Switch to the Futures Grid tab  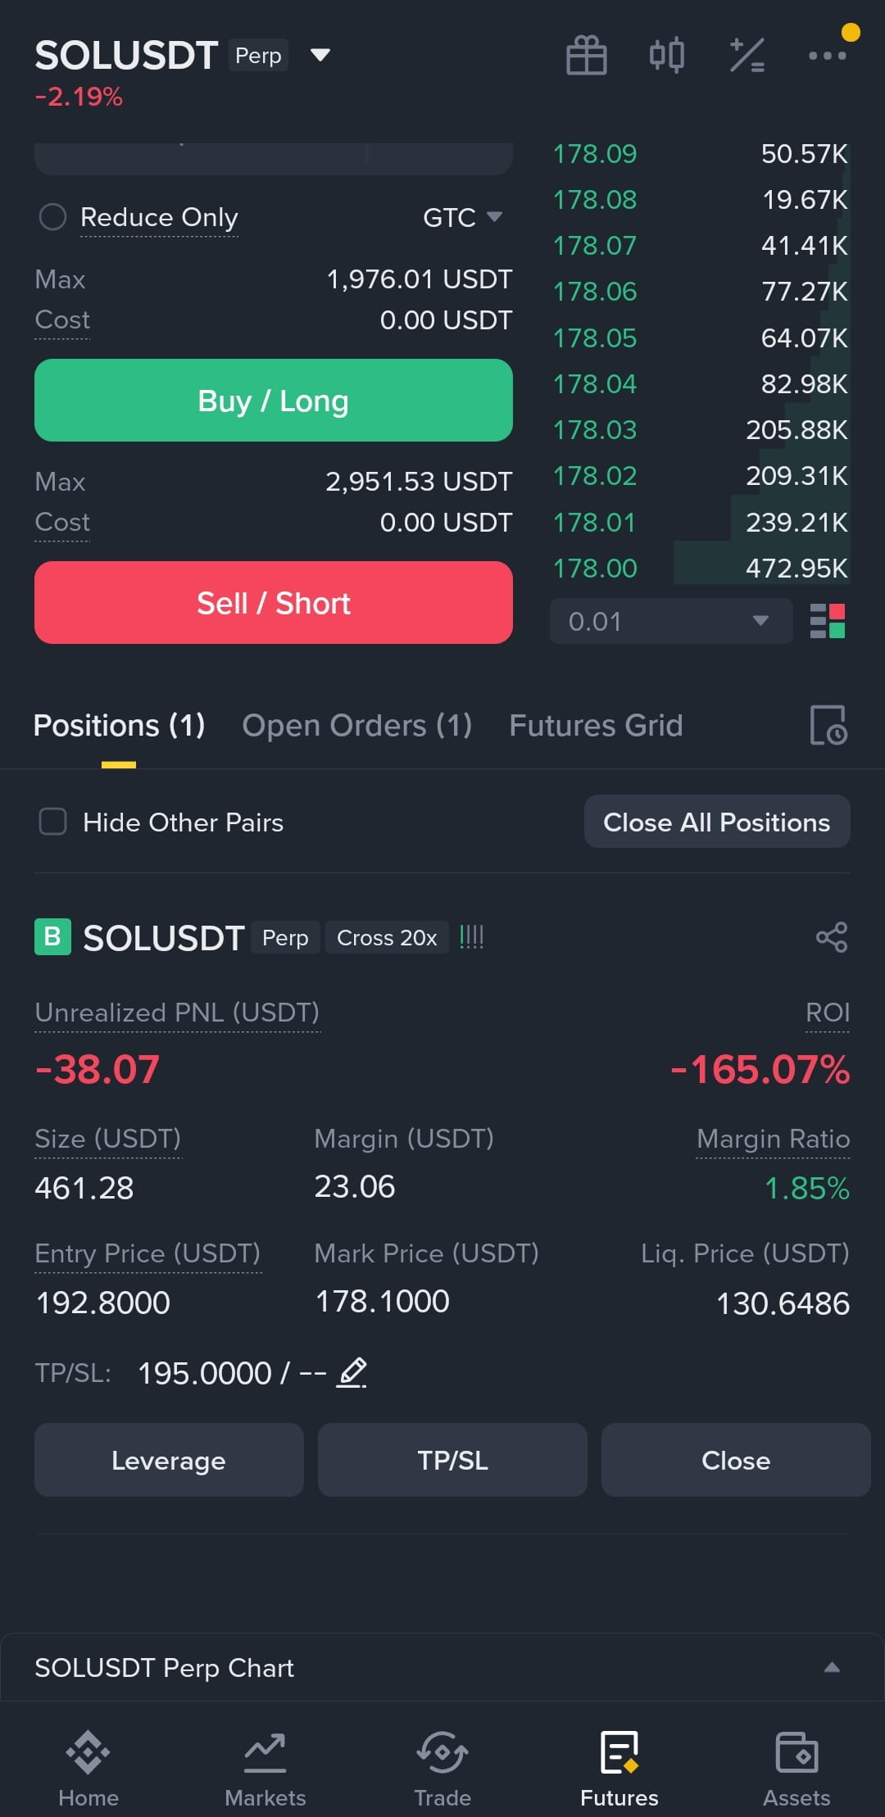[x=596, y=725]
